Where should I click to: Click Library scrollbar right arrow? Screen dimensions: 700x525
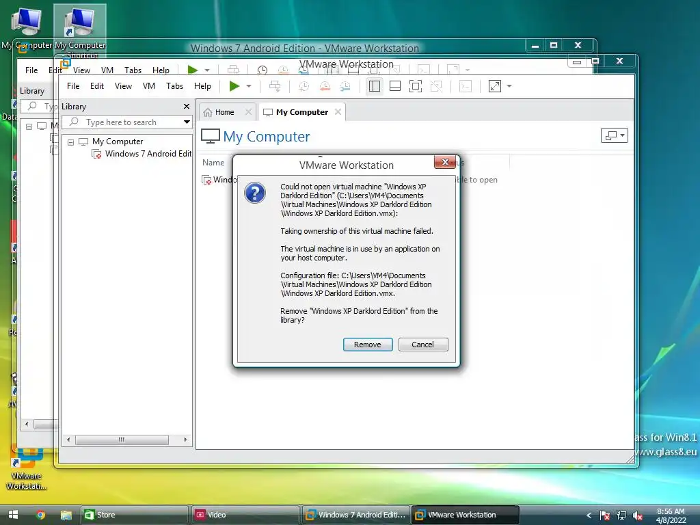(x=186, y=440)
